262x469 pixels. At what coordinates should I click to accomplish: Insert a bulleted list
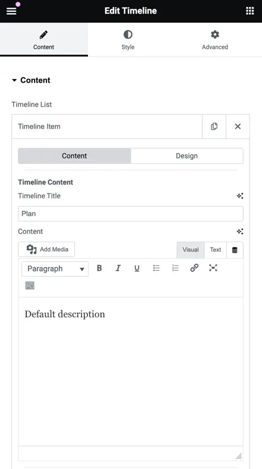pos(156,268)
